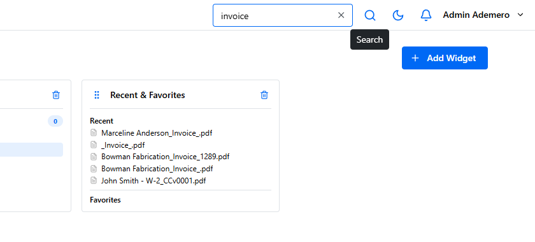Click file icon beside _Invoice_.pdf
Image resolution: width=535 pixels, height=242 pixels.
[94, 145]
